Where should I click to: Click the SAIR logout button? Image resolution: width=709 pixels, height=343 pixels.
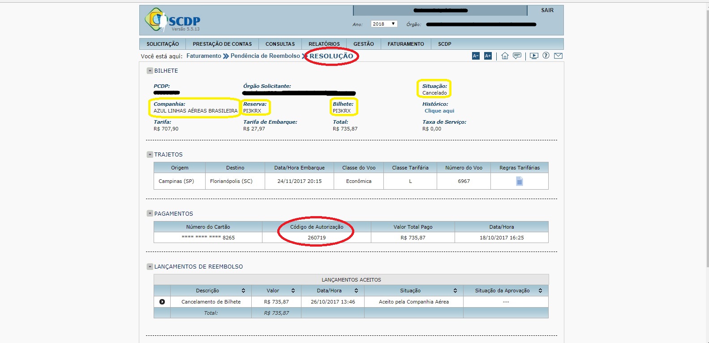pos(547,10)
